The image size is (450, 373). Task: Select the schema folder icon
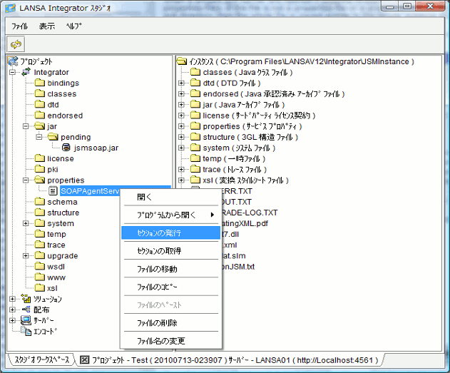point(40,202)
